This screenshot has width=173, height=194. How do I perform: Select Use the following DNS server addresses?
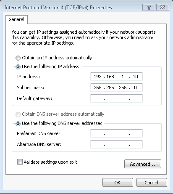18,124
